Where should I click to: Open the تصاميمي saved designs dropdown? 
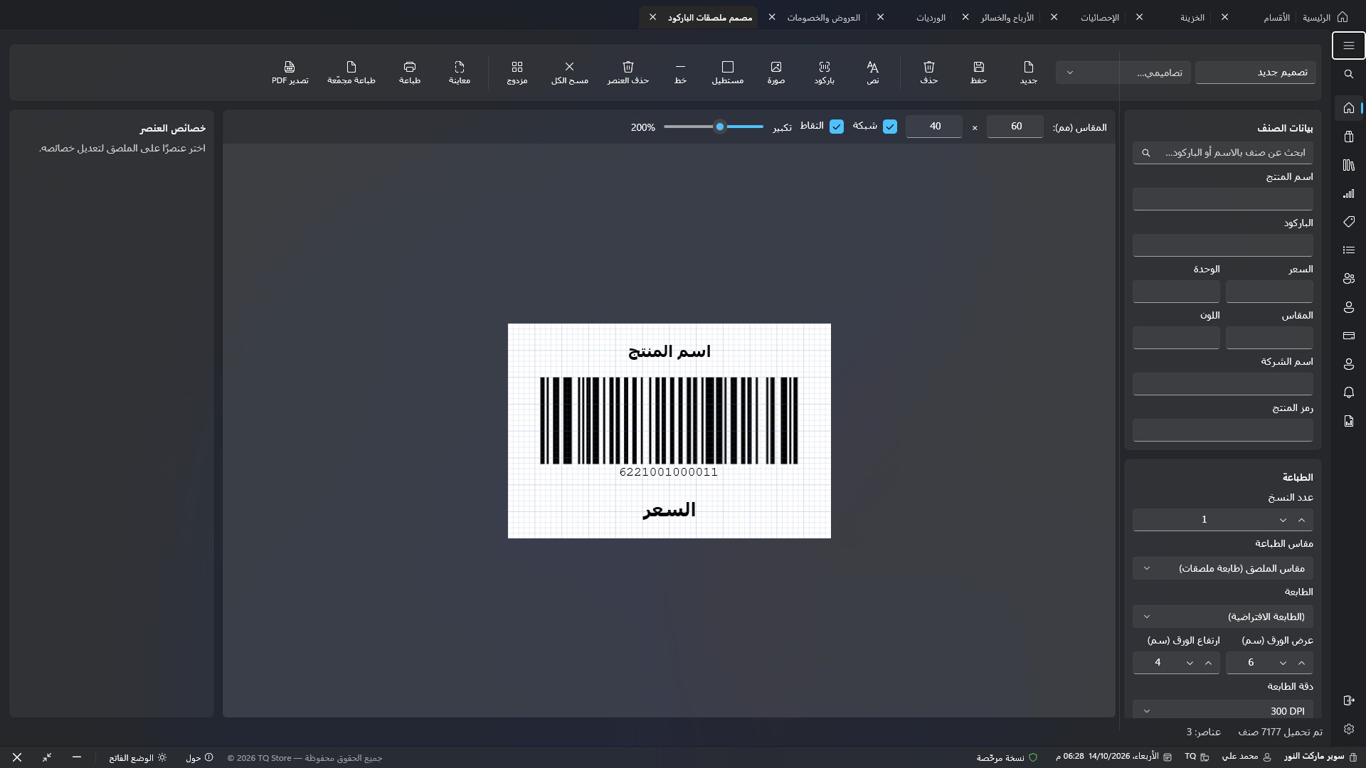pyautogui.click(x=1123, y=73)
